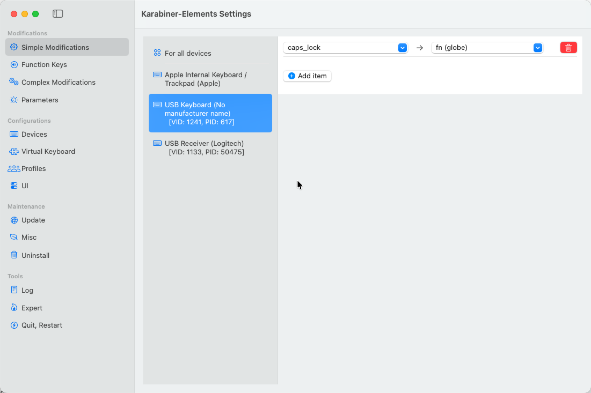Click the Profiles people icon

(x=14, y=169)
